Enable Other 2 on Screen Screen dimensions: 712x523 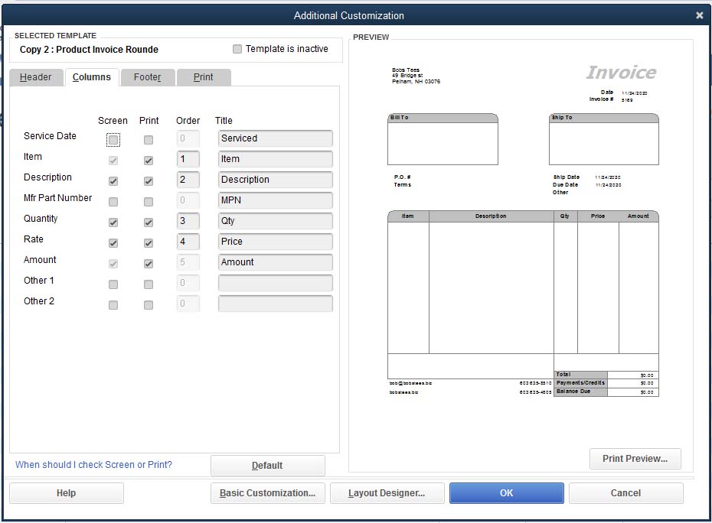click(113, 304)
